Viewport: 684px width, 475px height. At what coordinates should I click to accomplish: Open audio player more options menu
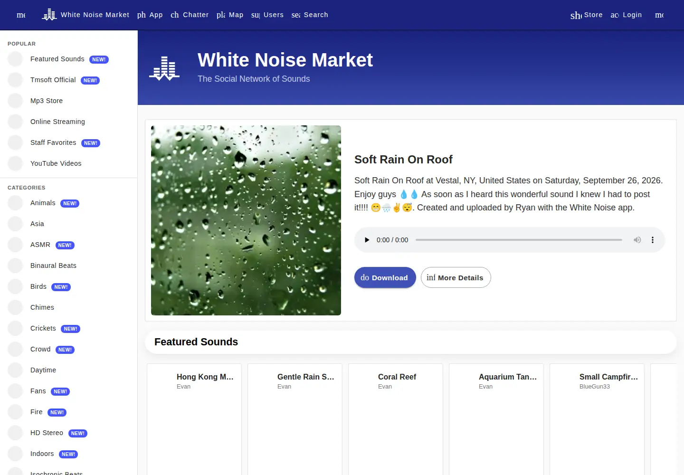(x=653, y=240)
